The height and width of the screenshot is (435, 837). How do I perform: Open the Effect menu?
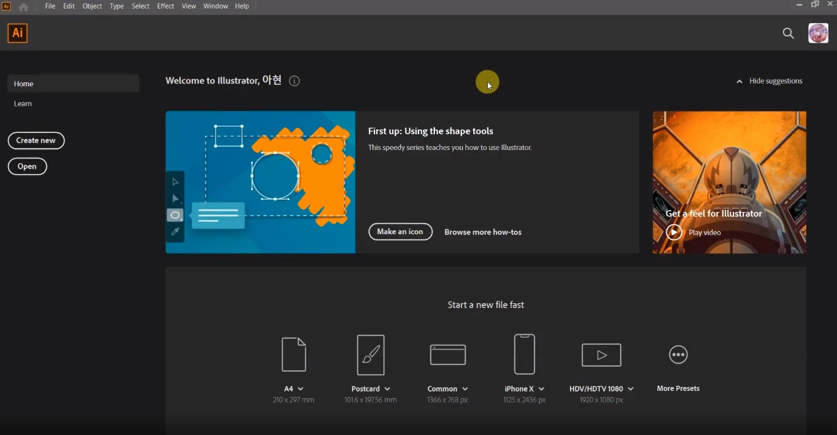pos(165,6)
